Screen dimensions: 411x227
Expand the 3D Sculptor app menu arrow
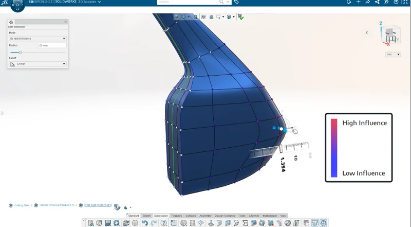pyautogui.click(x=99, y=3)
